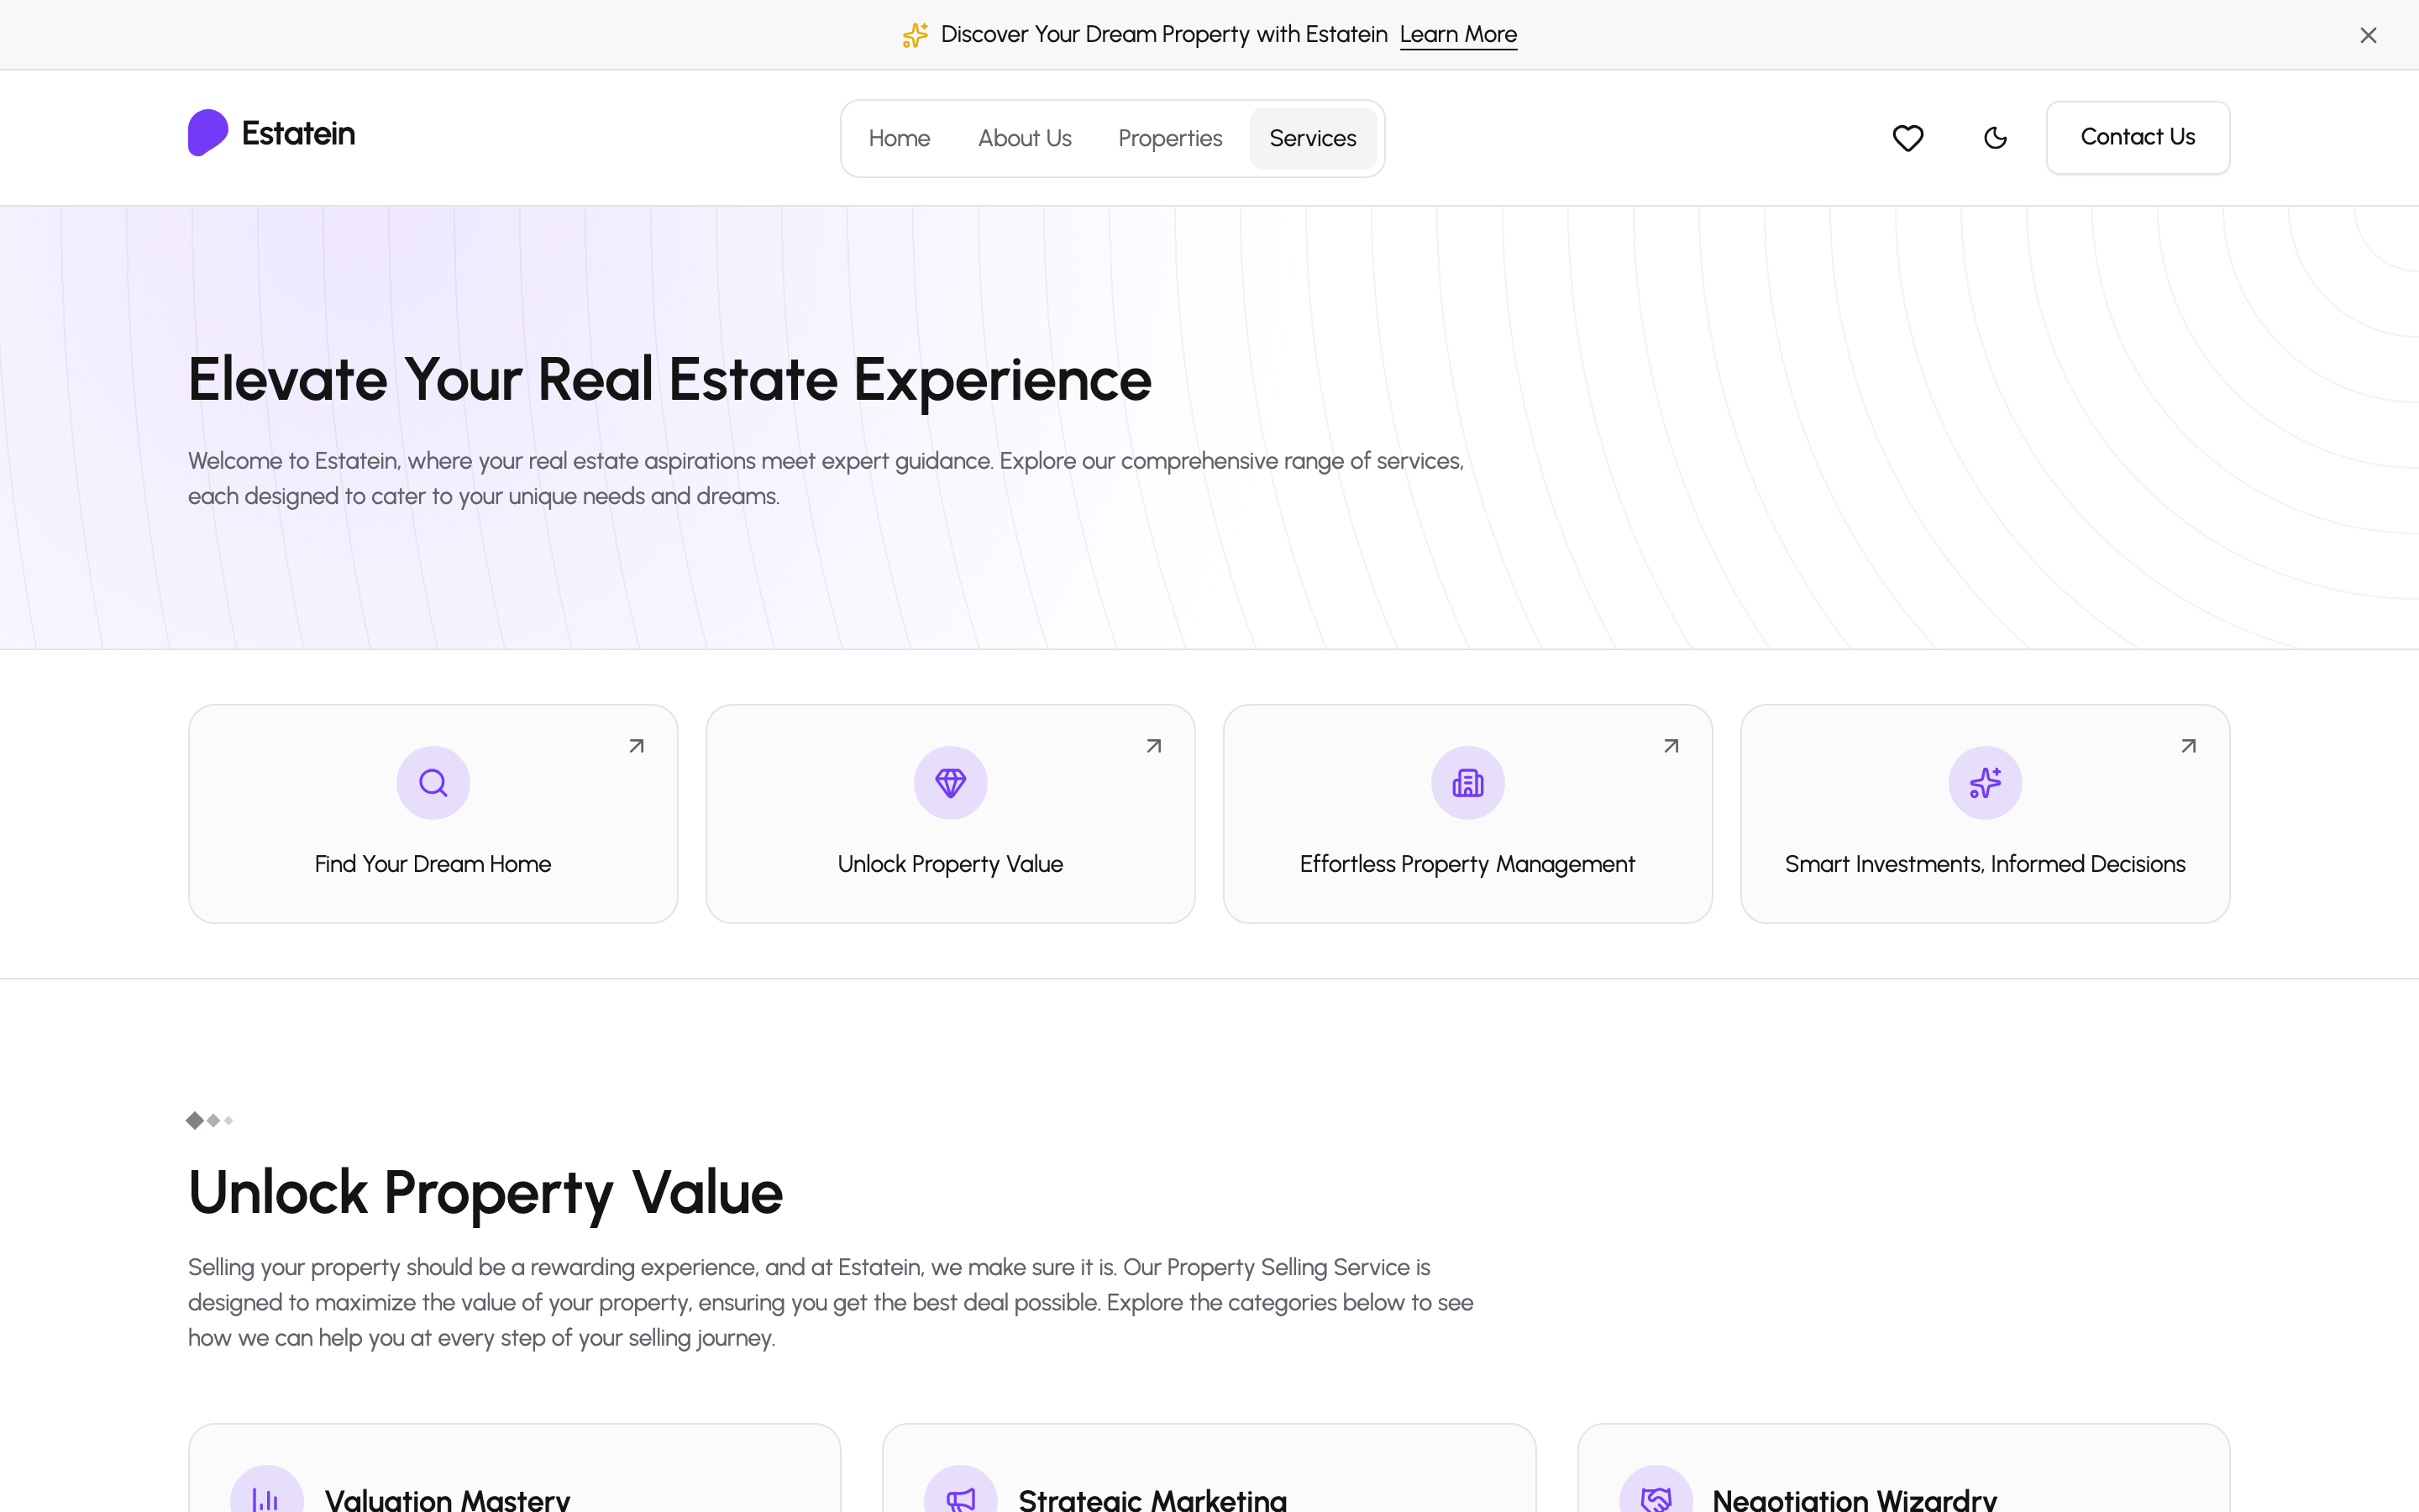Image resolution: width=2419 pixels, height=1512 pixels.
Task: Navigate to Properties in the nav bar
Action: (x=1169, y=138)
